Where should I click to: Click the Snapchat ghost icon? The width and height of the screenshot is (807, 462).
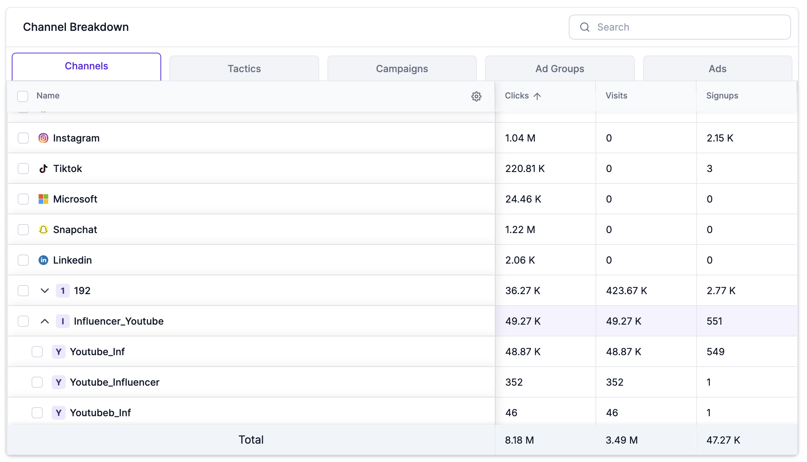point(43,230)
